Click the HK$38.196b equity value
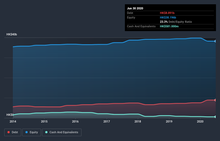Image resolution: width=220 pixels, height=141 pixels. coord(168,17)
